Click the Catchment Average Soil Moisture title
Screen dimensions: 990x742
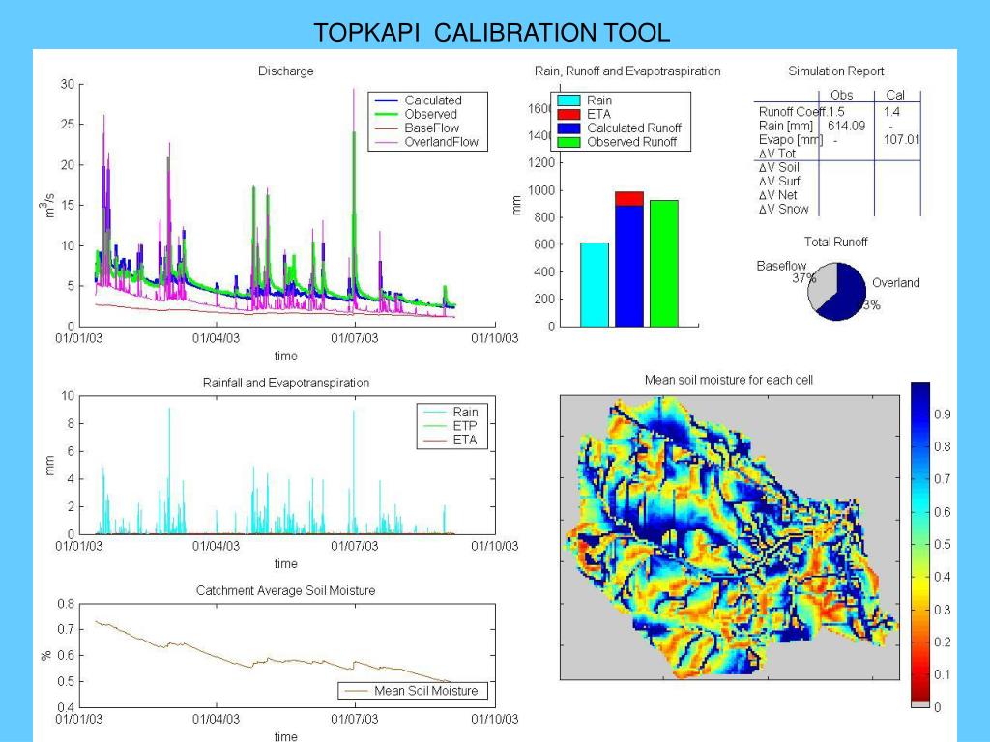(x=285, y=590)
